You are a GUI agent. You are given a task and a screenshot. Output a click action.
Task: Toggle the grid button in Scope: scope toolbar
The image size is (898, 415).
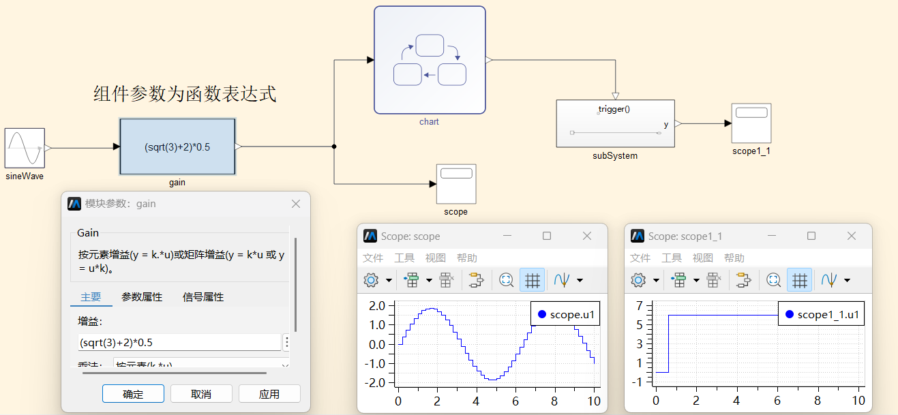tap(533, 280)
